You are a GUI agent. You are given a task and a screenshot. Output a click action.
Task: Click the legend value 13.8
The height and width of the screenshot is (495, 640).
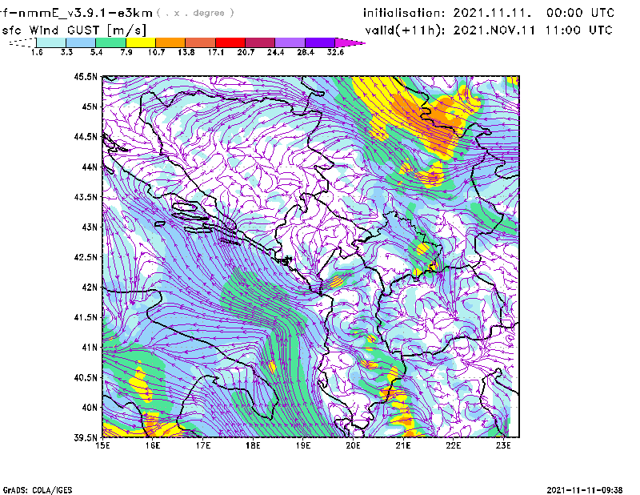(x=186, y=52)
